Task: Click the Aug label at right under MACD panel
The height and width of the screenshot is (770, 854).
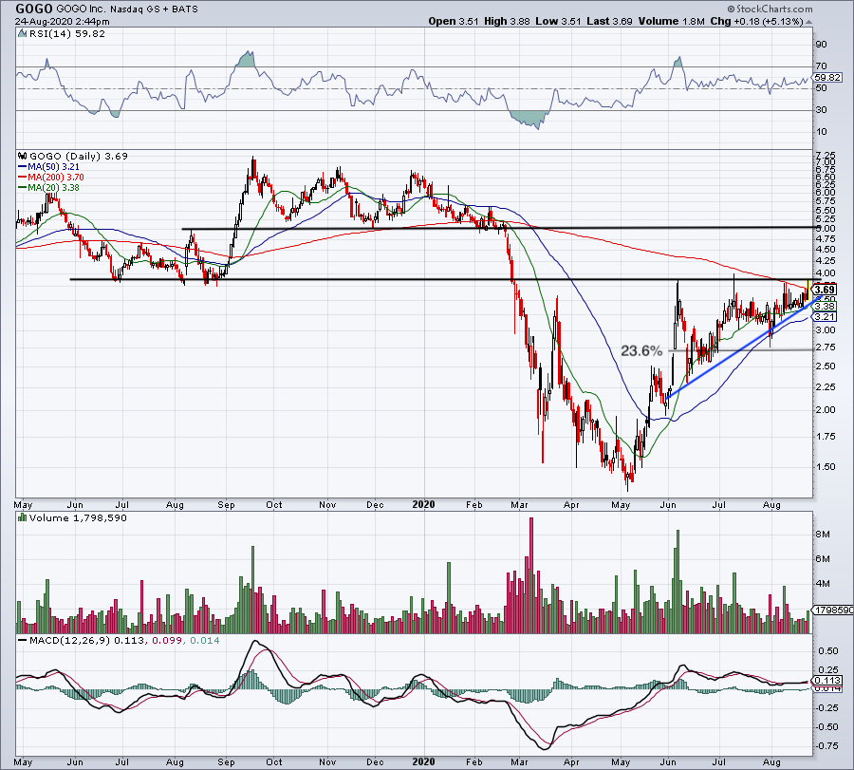Action: coord(771,761)
